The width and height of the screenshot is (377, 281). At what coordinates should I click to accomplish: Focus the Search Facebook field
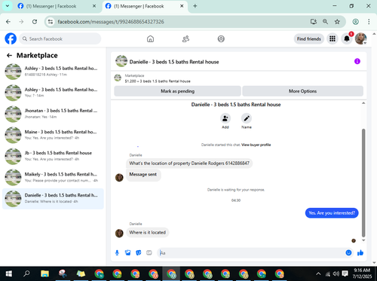click(x=60, y=39)
